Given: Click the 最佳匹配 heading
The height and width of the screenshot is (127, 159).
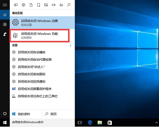Looking at the screenshot, I should (x=17, y=13).
